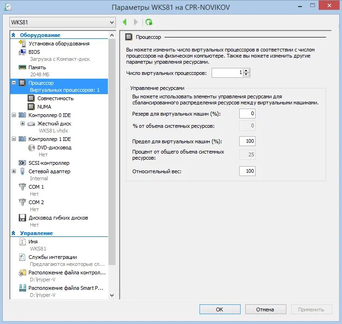Click the Жесткий диск drive icon
This screenshot has width=342, height=324.
click(x=31, y=124)
